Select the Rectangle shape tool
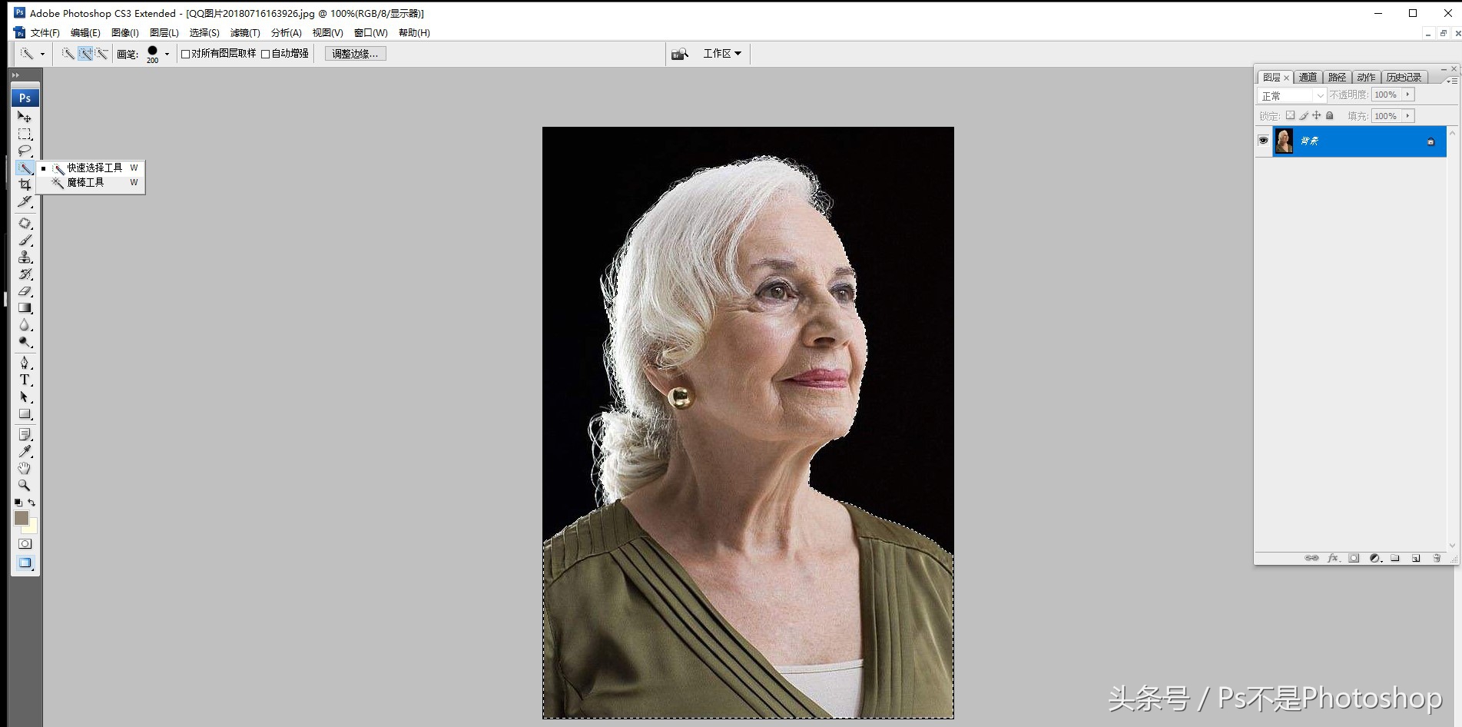The image size is (1462, 727). (x=25, y=413)
